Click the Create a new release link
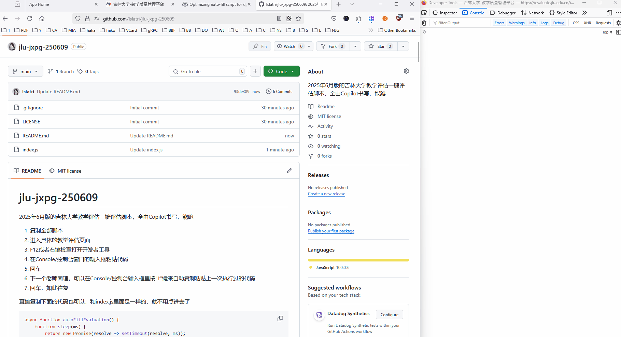 [326, 194]
